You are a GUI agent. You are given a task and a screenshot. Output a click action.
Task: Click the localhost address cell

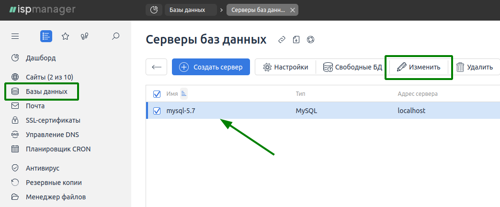coord(411,111)
